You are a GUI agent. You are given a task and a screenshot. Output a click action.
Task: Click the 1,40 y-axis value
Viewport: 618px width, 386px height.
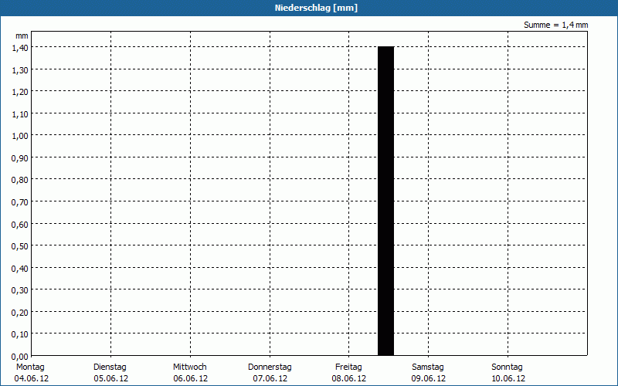(20, 48)
